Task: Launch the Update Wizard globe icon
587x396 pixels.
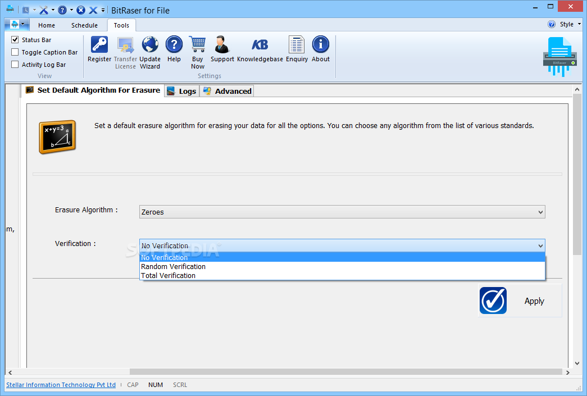Action: click(x=150, y=44)
